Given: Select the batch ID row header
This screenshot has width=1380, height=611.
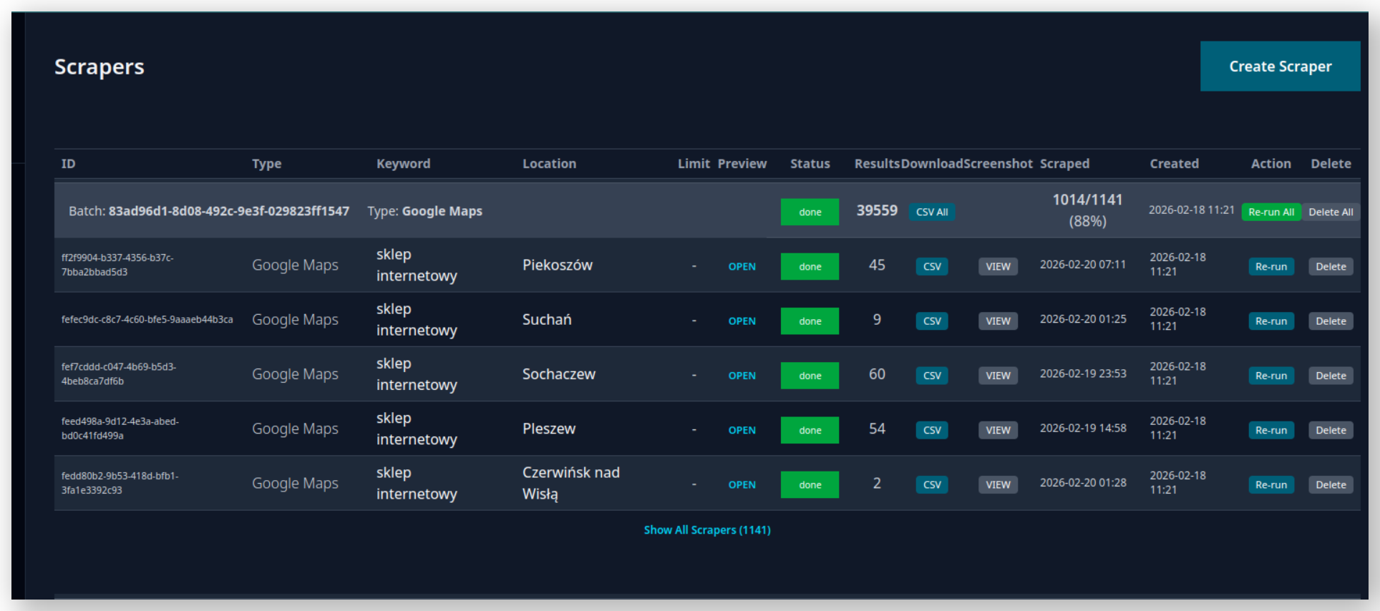Looking at the screenshot, I should [x=208, y=211].
